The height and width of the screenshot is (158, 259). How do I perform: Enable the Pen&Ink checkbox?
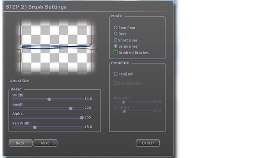(x=116, y=74)
